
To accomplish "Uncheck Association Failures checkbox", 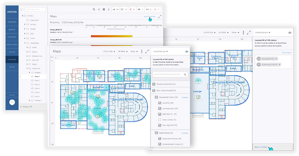I will click(x=160, y=139).
